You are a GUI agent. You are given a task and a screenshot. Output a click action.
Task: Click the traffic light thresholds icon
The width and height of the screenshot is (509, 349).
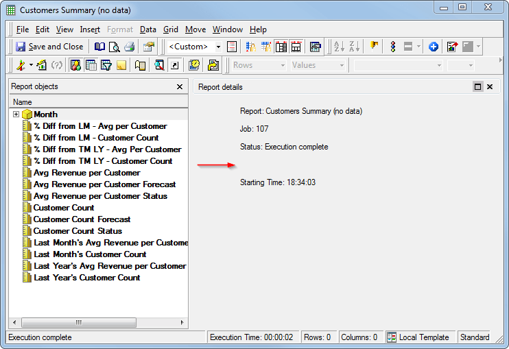[x=393, y=47]
